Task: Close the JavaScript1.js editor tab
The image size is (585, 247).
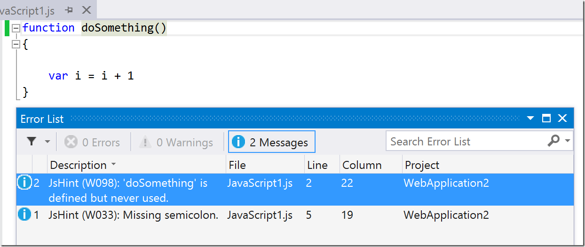Action: pyautogui.click(x=87, y=9)
